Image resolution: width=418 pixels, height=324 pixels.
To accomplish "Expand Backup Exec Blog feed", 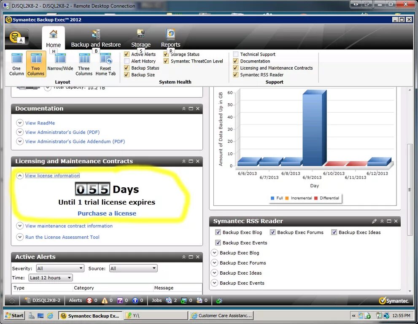I will (214, 253).
